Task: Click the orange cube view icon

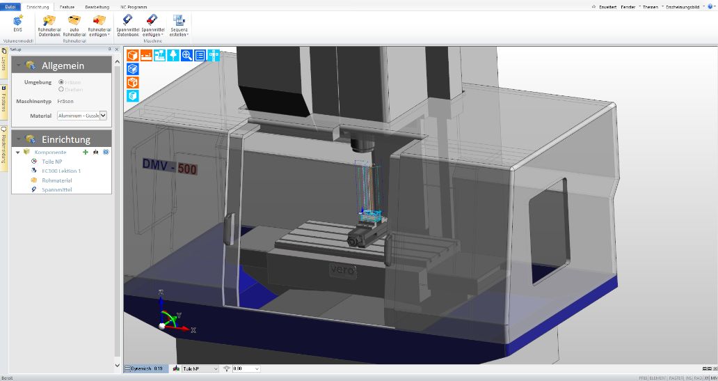Action: (x=132, y=55)
